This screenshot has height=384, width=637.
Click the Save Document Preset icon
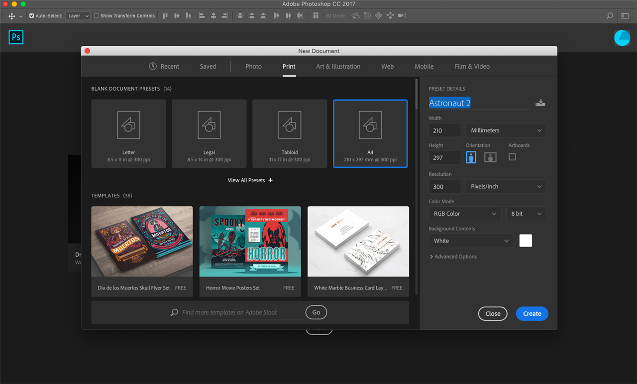point(540,103)
